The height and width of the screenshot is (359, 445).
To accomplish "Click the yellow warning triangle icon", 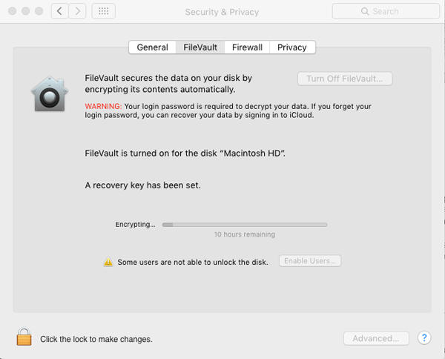I will click(x=108, y=262).
